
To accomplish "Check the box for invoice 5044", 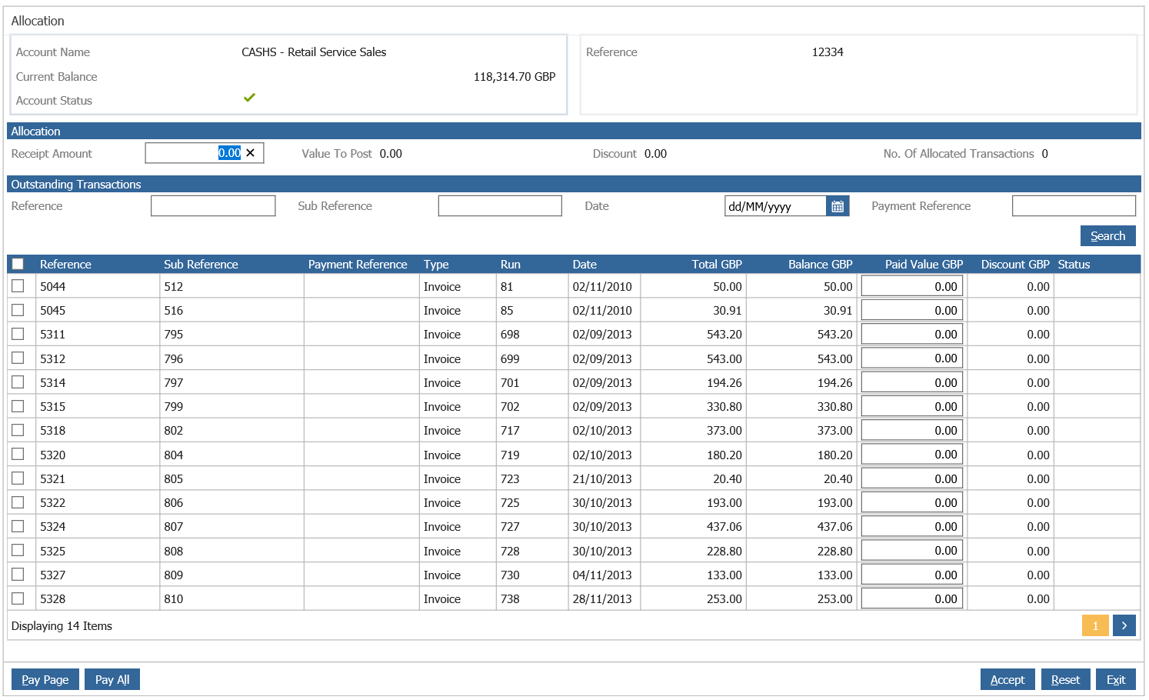I will click(x=18, y=286).
